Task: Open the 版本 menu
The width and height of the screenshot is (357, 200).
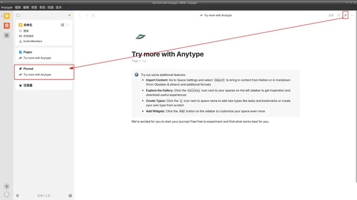Action: 59,7
